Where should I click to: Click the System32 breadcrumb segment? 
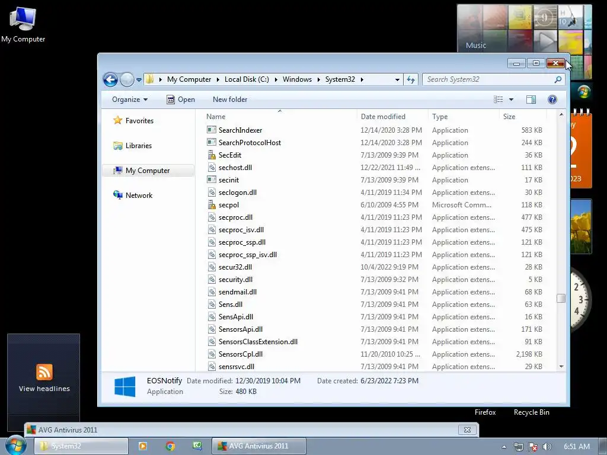[340, 79]
